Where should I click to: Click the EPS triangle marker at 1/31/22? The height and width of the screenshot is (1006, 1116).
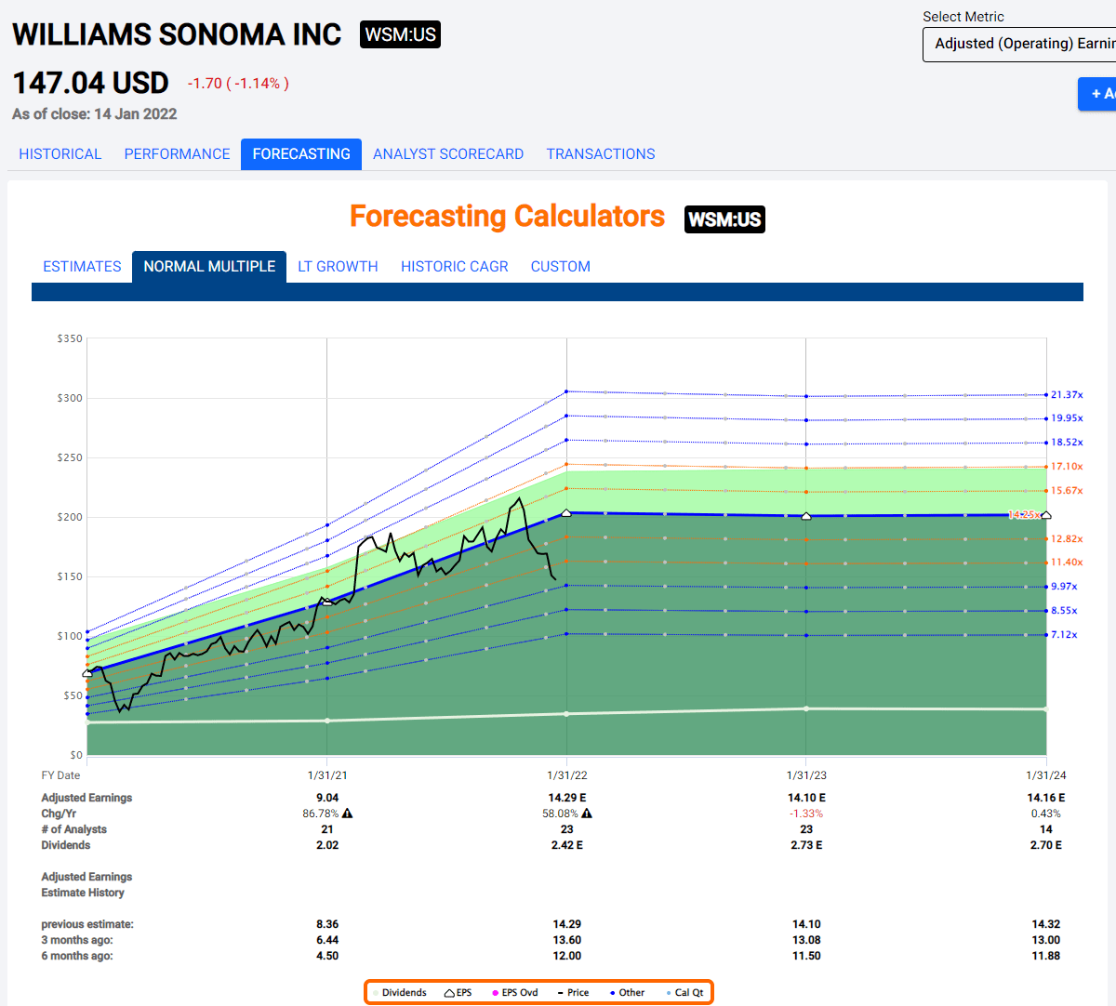(566, 512)
